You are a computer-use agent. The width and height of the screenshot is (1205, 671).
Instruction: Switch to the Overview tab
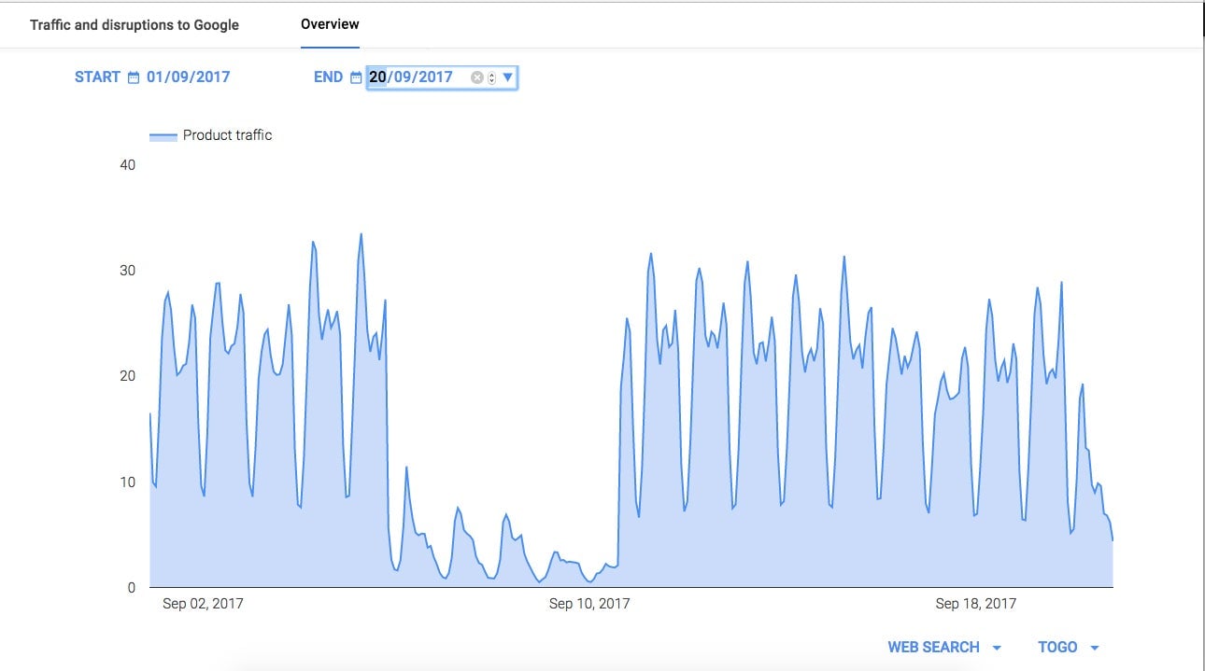pos(330,24)
